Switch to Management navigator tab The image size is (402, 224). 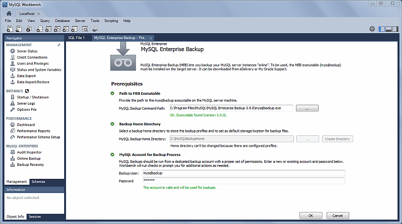point(17,181)
